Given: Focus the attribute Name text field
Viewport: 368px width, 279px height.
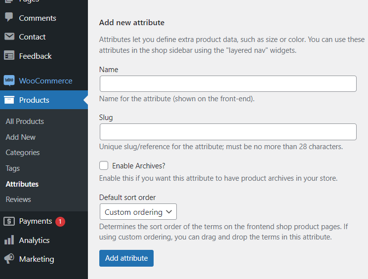Looking at the screenshot, I should pos(228,83).
